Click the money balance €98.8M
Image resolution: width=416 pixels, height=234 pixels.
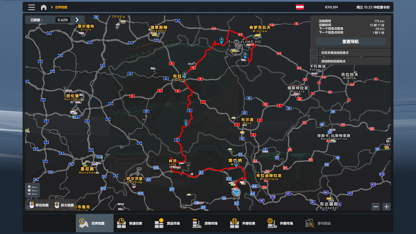[331, 7]
